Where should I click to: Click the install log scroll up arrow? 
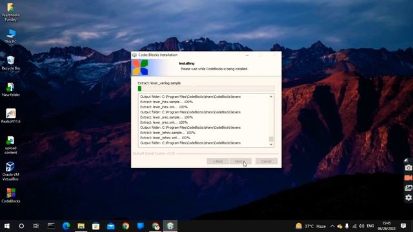[271, 97]
